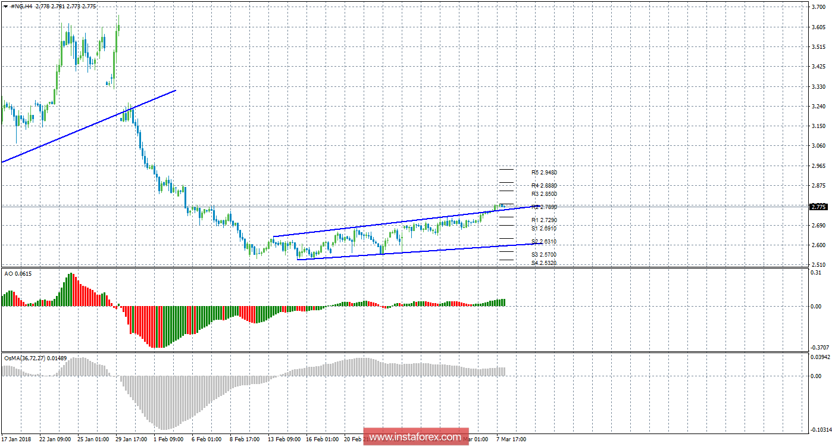
Task: Select the S4 2.5320 support label
Action: coord(544,263)
